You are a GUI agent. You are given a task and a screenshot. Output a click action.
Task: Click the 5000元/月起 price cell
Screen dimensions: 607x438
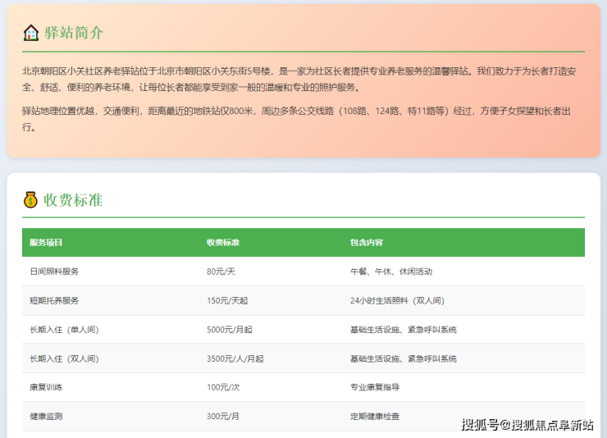[229, 330]
